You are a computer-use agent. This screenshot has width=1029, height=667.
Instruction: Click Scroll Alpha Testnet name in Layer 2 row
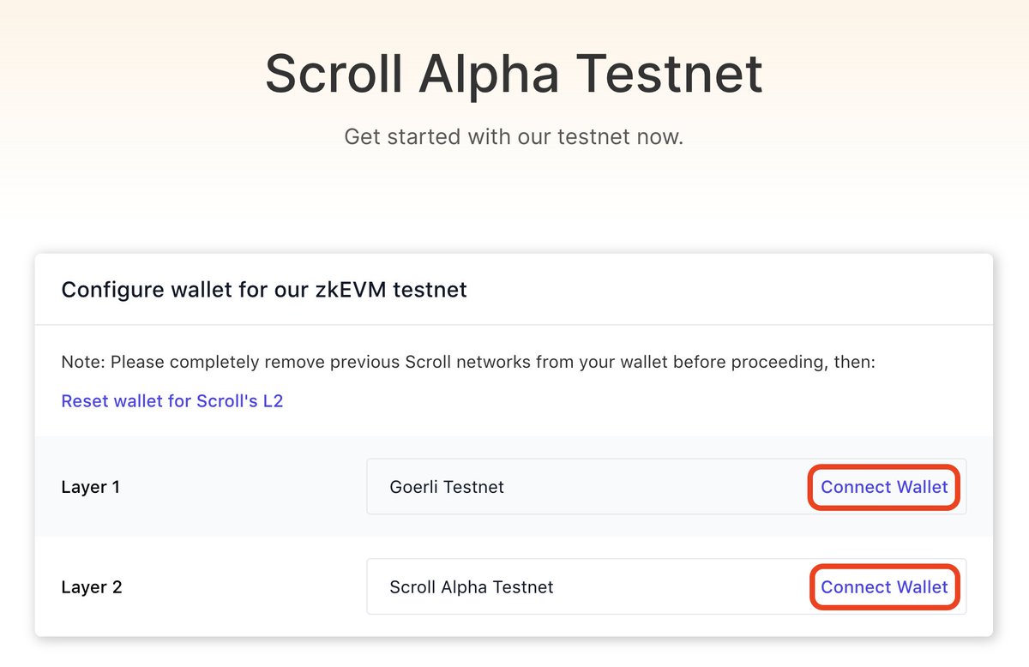(472, 587)
